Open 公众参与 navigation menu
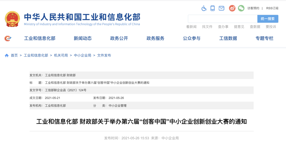This screenshot has height=147, width=286. tap(192, 38)
